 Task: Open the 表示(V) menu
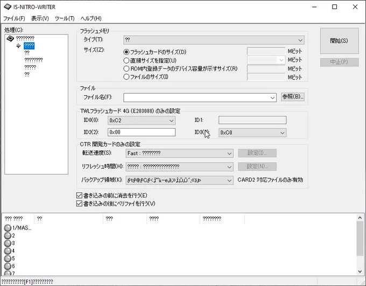coord(40,18)
